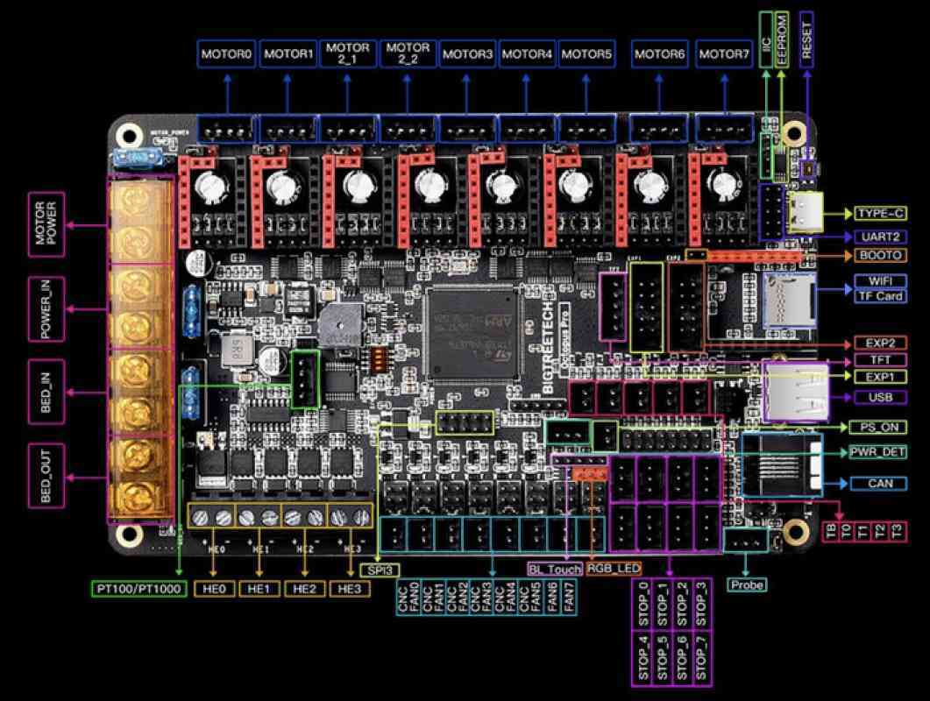The width and height of the screenshot is (930, 701).
Task: Click the MOTOR7 label
Action: coord(724,54)
